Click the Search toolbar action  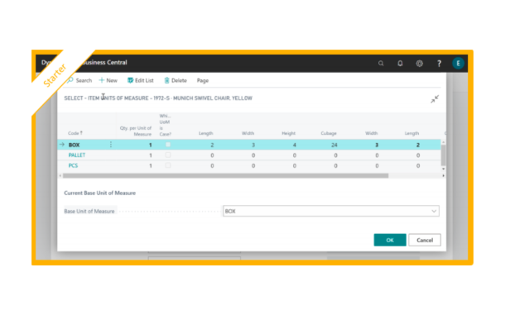coord(79,80)
